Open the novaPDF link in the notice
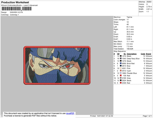153x118 pixels. (70, 113)
